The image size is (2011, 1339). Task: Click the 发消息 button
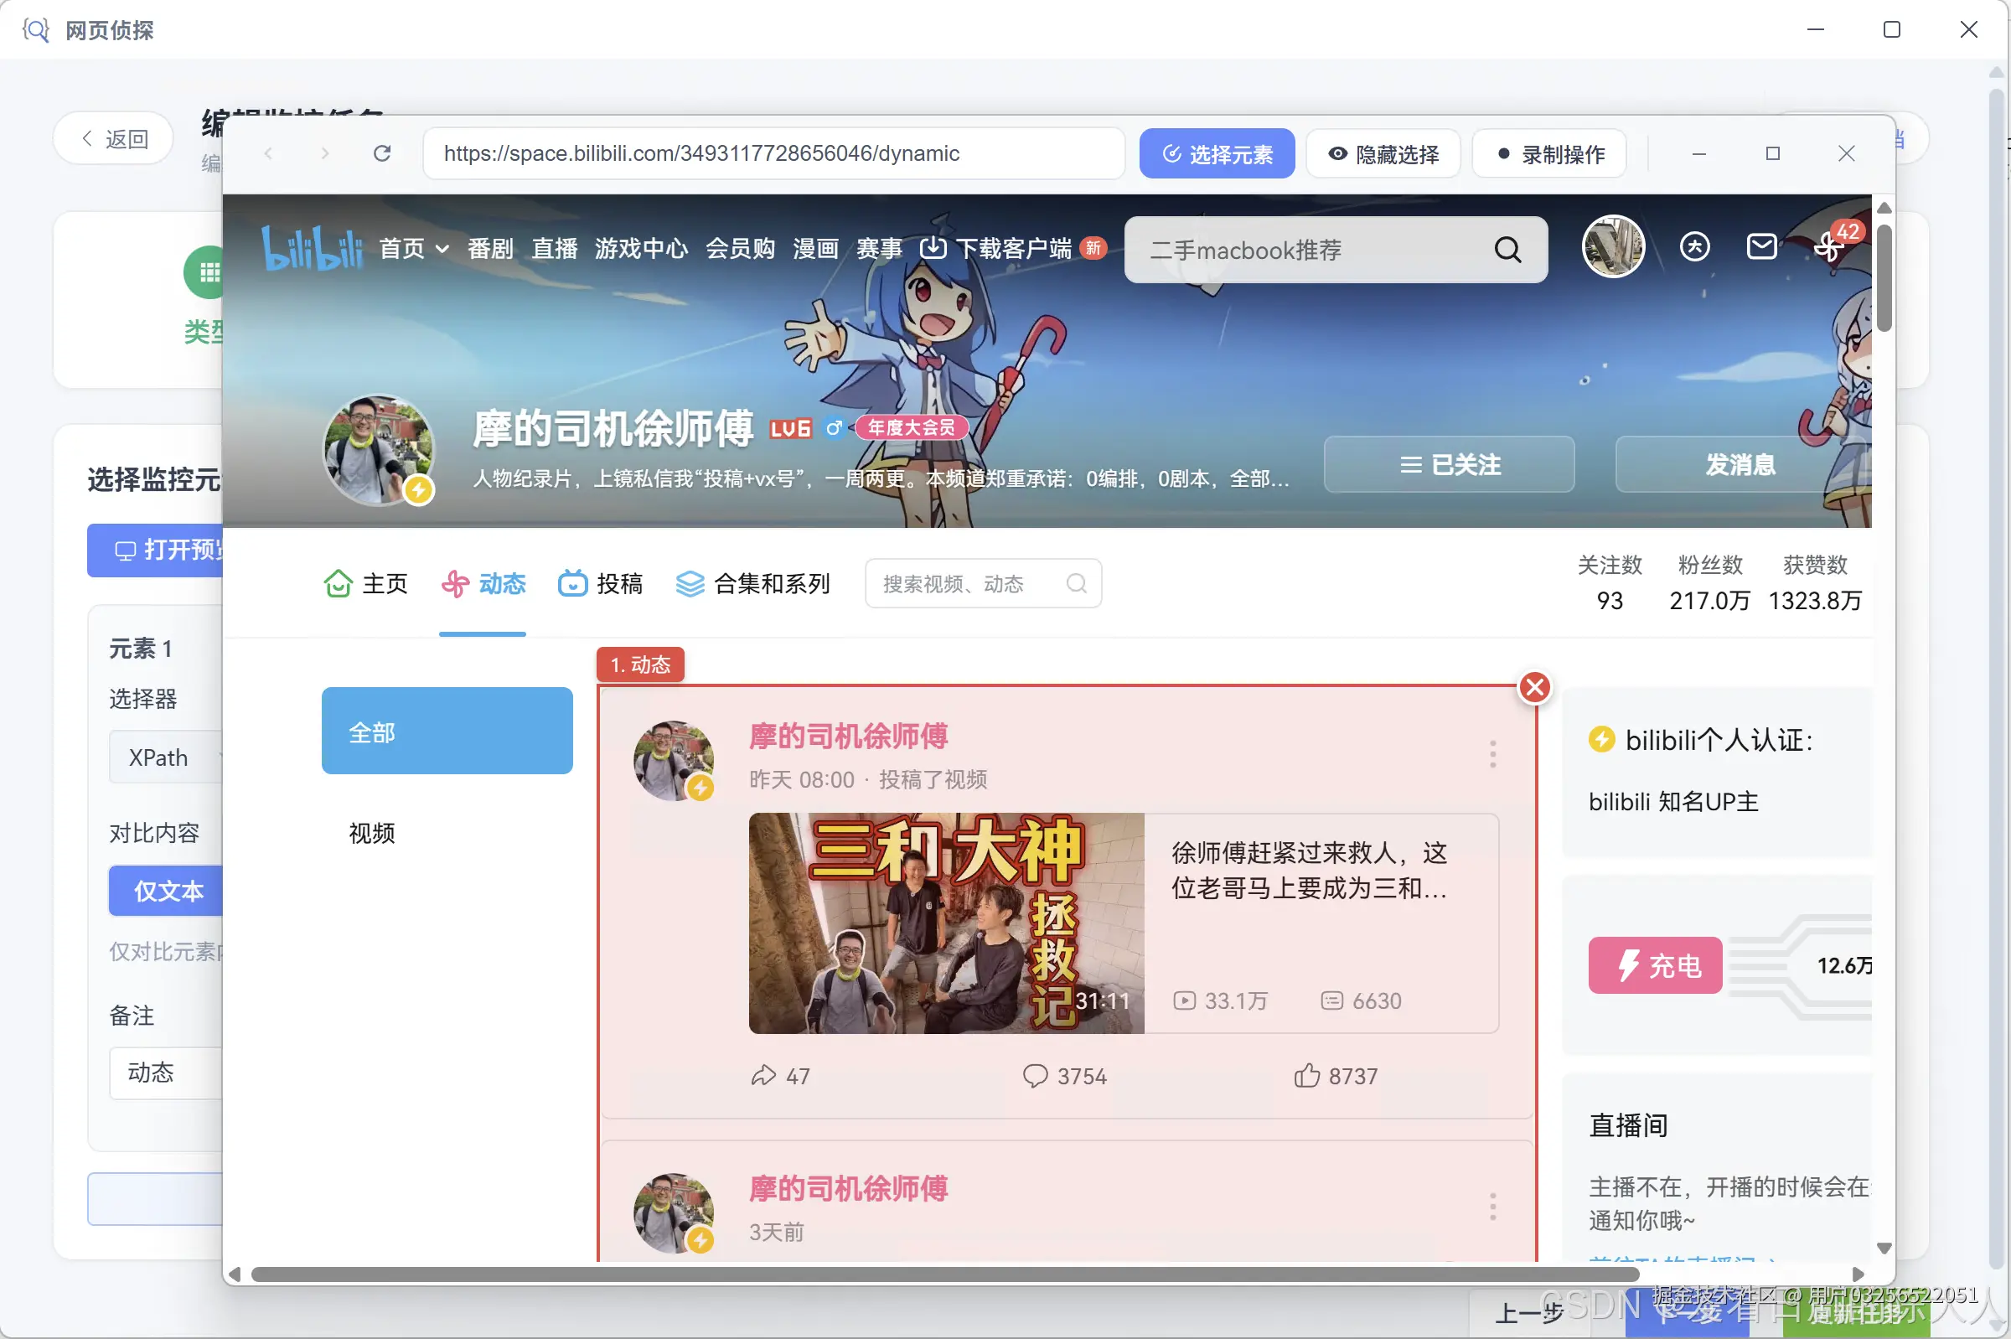(x=1741, y=463)
